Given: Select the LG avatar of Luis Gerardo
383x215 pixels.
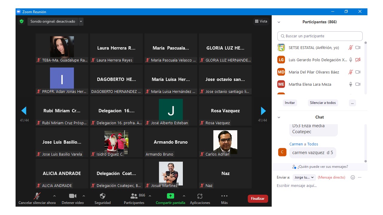Looking at the screenshot, I should point(281,60).
